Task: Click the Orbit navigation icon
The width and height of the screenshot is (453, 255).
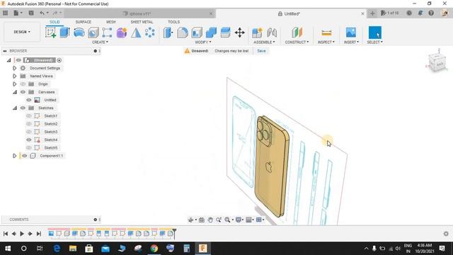Action: click(190, 220)
